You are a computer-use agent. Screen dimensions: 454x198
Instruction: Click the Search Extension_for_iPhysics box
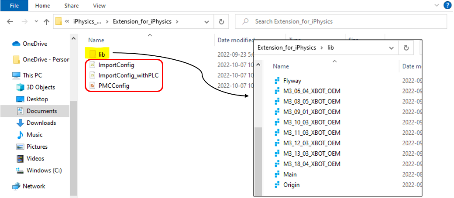coord(340,21)
